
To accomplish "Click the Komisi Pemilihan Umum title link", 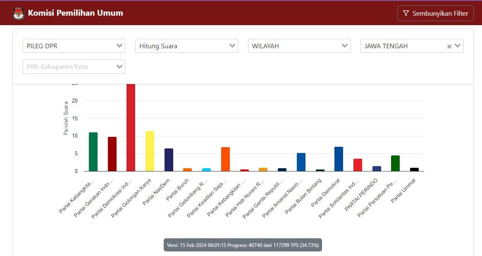I will (76, 13).
